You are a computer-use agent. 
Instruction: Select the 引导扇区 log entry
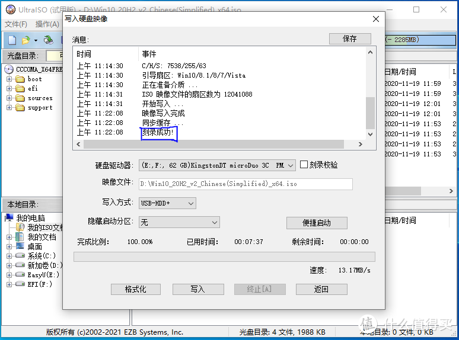[x=194, y=75]
